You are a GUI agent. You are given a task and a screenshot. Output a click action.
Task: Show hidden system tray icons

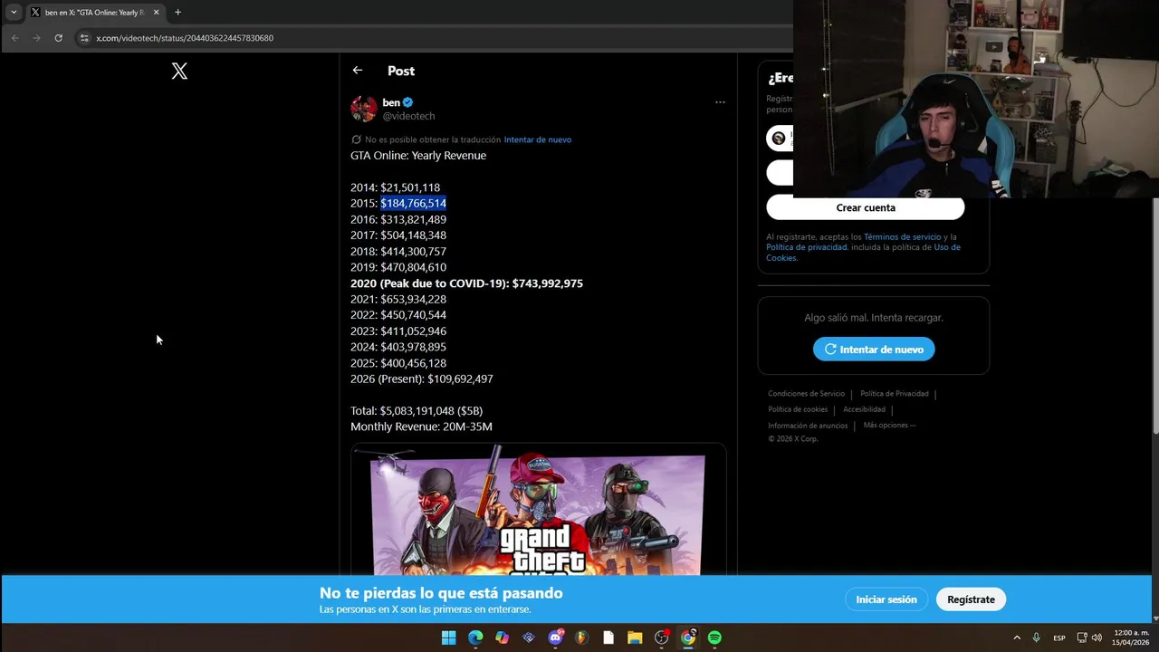click(1017, 638)
